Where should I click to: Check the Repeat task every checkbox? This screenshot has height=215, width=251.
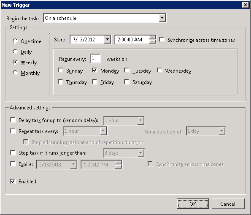[13, 131]
